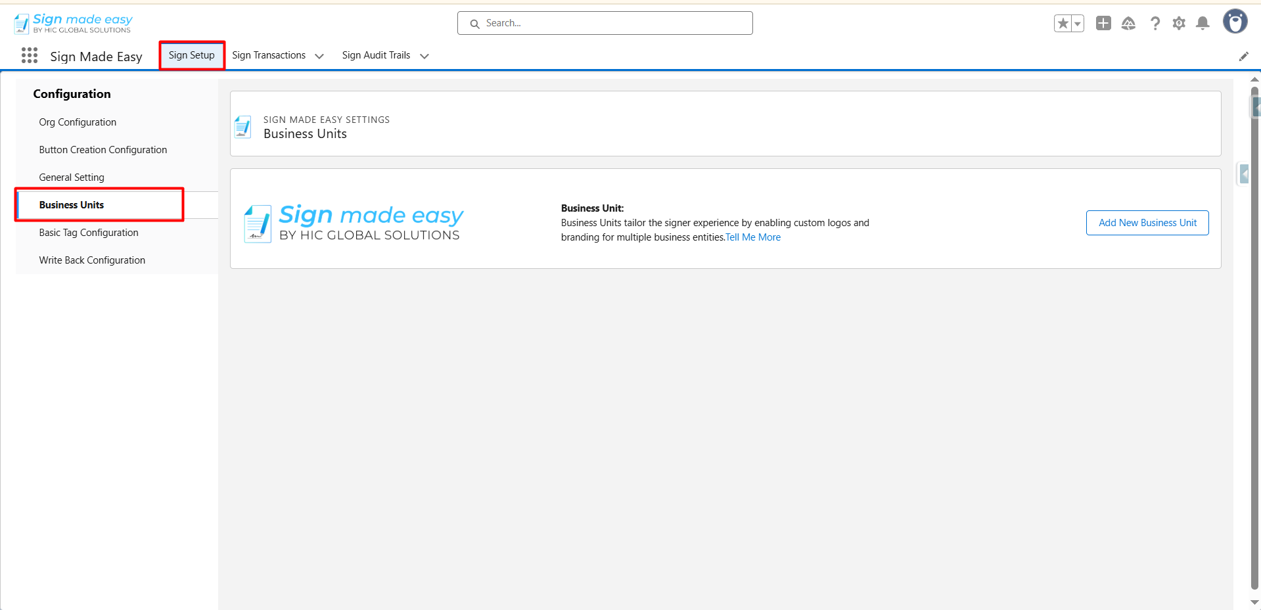Click the Configuration sidebar heading
Screen dimensions: 1261x610
72,94
